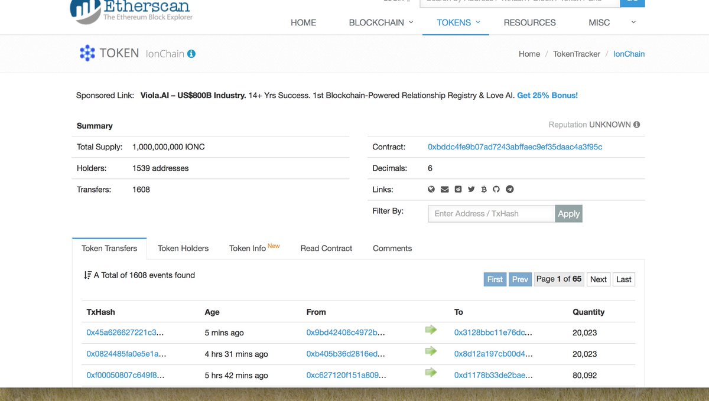This screenshot has height=401, width=709.
Task: Click the Etherscan logo
Action: point(130,11)
